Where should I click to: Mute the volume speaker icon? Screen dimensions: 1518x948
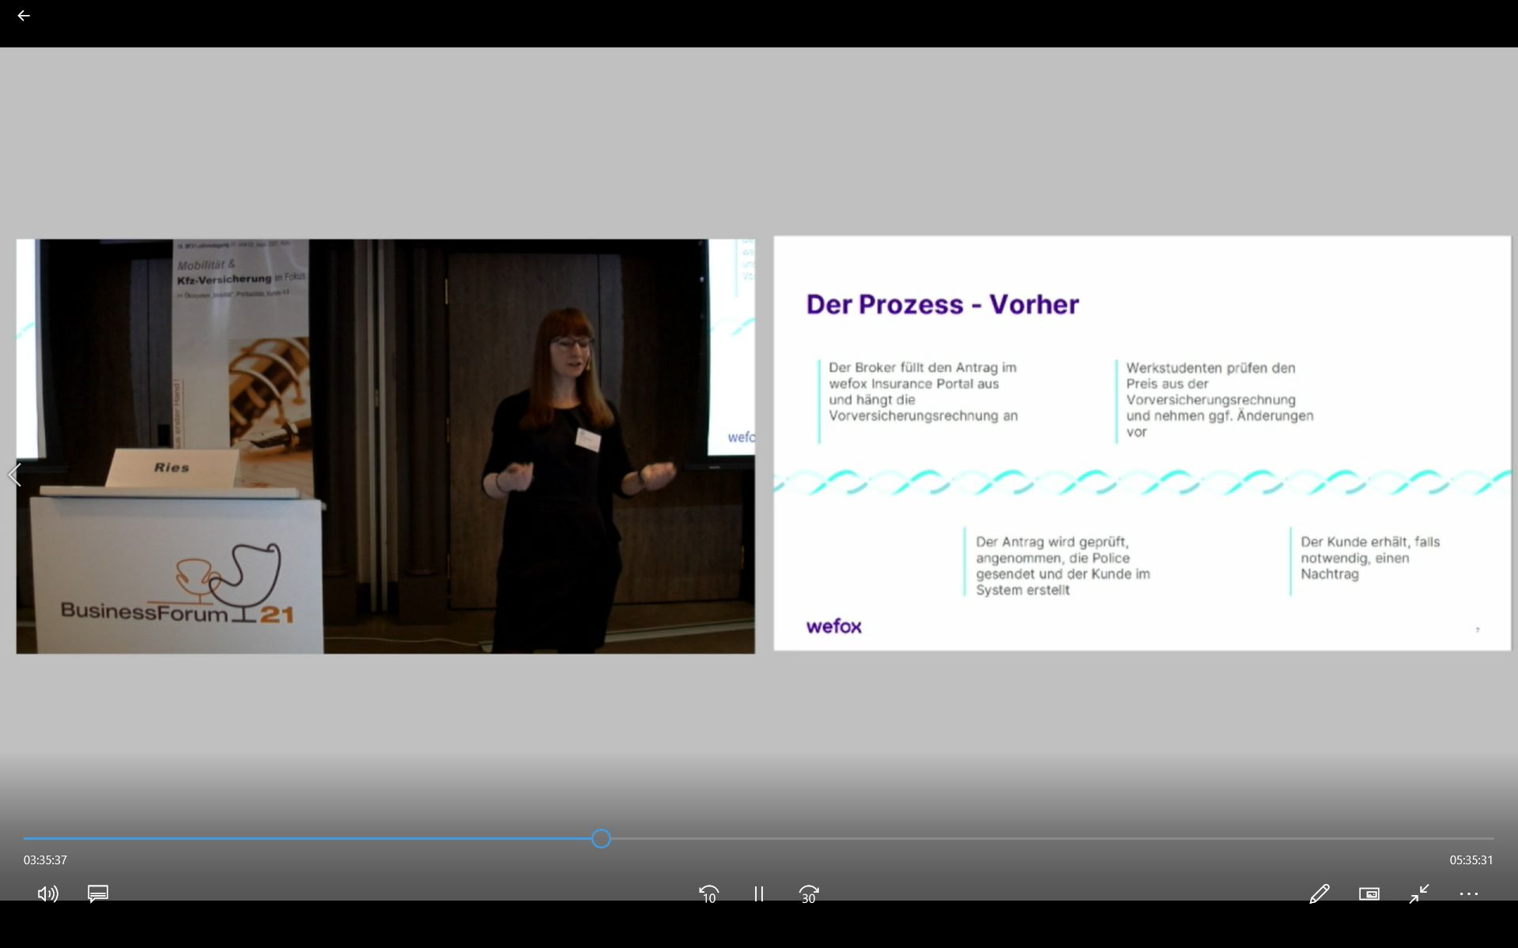[47, 893]
